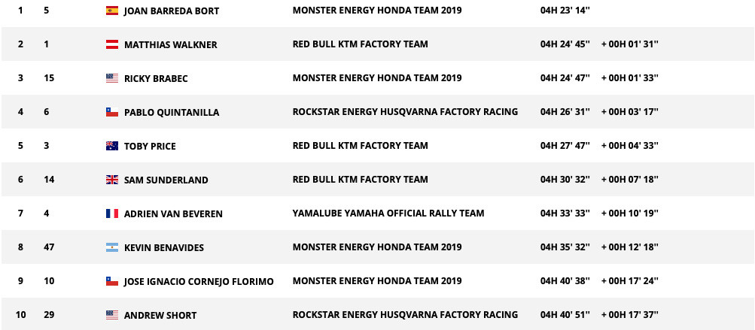The height and width of the screenshot is (330, 755).
Task: Click the Australian flag next to Toby Price
Action: (112, 146)
